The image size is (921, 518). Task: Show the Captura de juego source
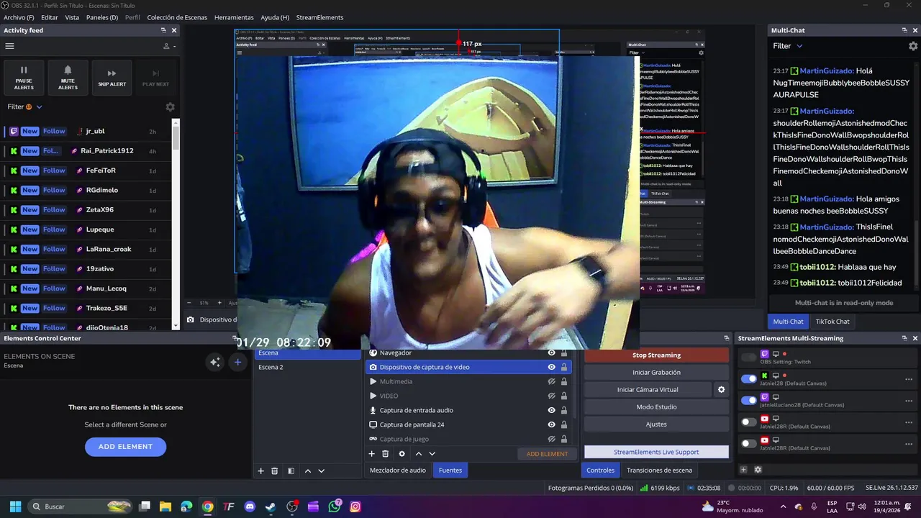tap(551, 439)
